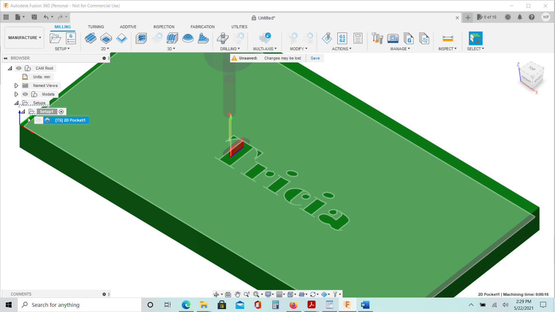Open the Job Status clock icon
The image size is (555, 312).
point(508,17)
